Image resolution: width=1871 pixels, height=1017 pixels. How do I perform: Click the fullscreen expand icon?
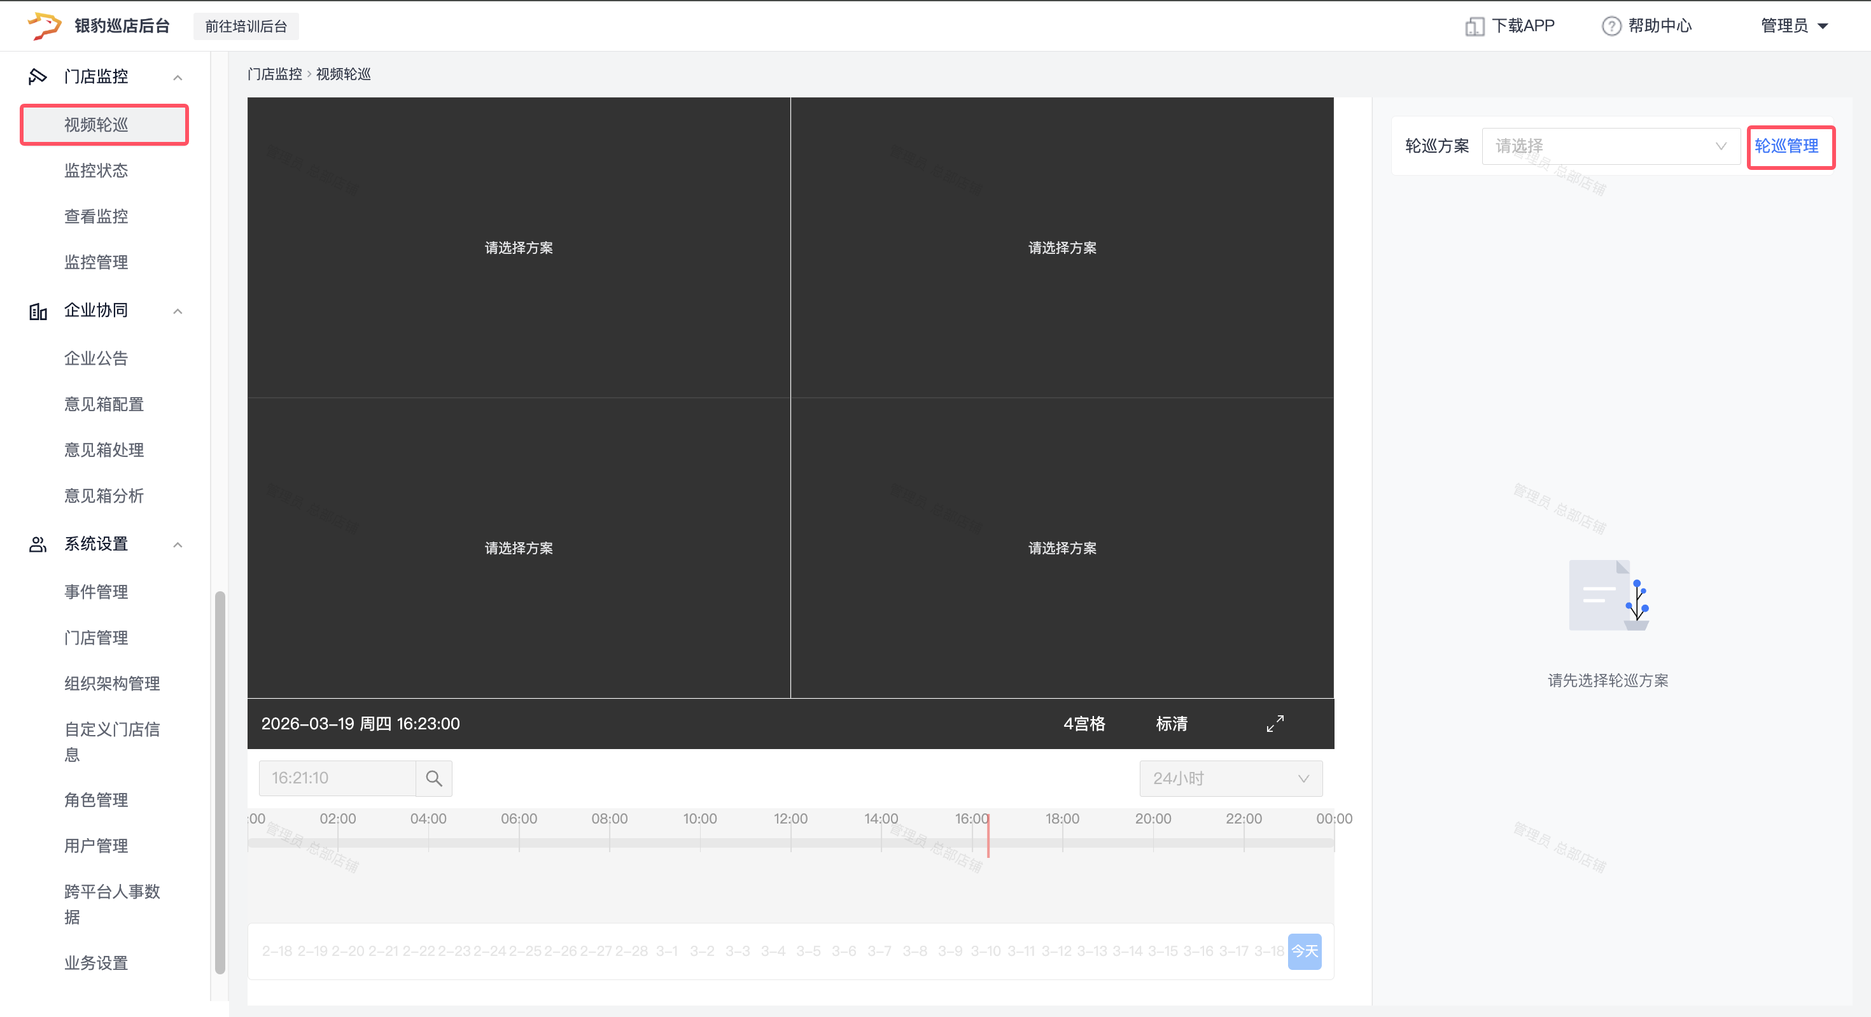coord(1275,724)
